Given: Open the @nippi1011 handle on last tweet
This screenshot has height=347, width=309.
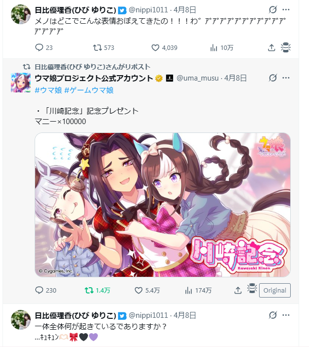Looking at the screenshot, I should click(x=148, y=315).
